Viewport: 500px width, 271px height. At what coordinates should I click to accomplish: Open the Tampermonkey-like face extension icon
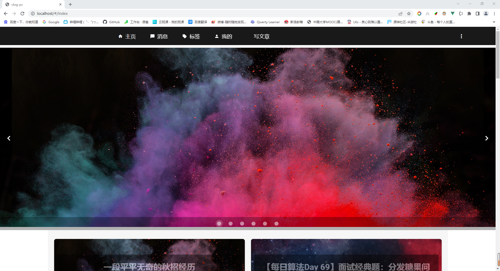click(444, 14)
